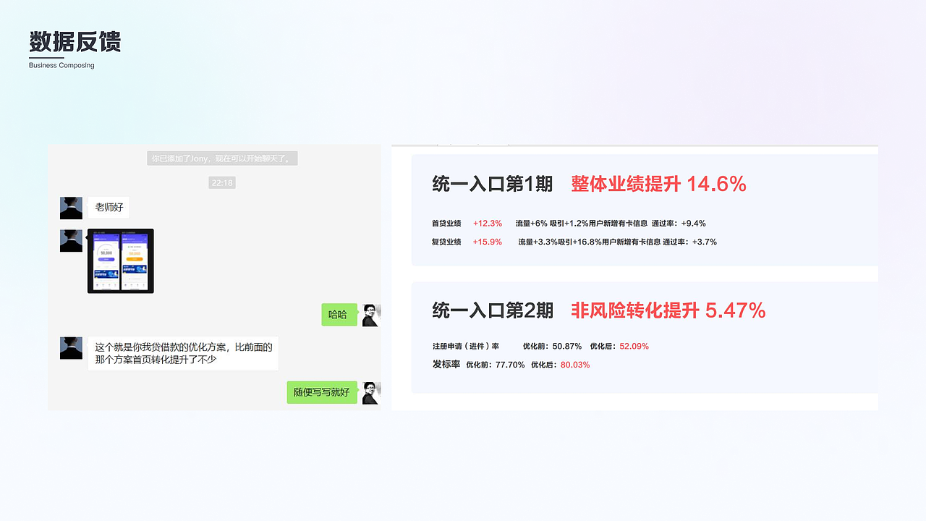Select your own avatar beside 哈哈 reply
The height and width of the screenshot is (521, 926).
pos(370,314)
